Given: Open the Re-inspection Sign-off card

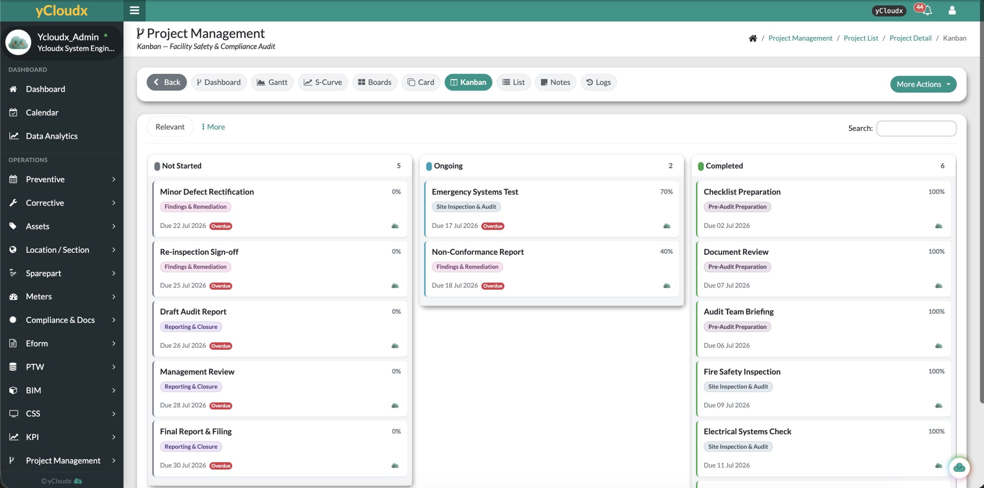Looking at the screenshot, I should click(x=280, y=269).
